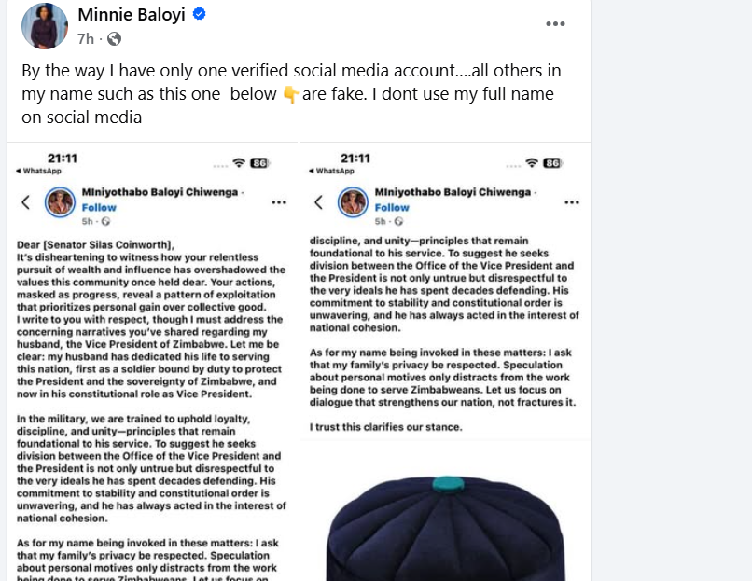Open three-dot menu in left screenshot
Image resolution: width=752 pixels, height=581 pixels.
click(x=279, y=201)
